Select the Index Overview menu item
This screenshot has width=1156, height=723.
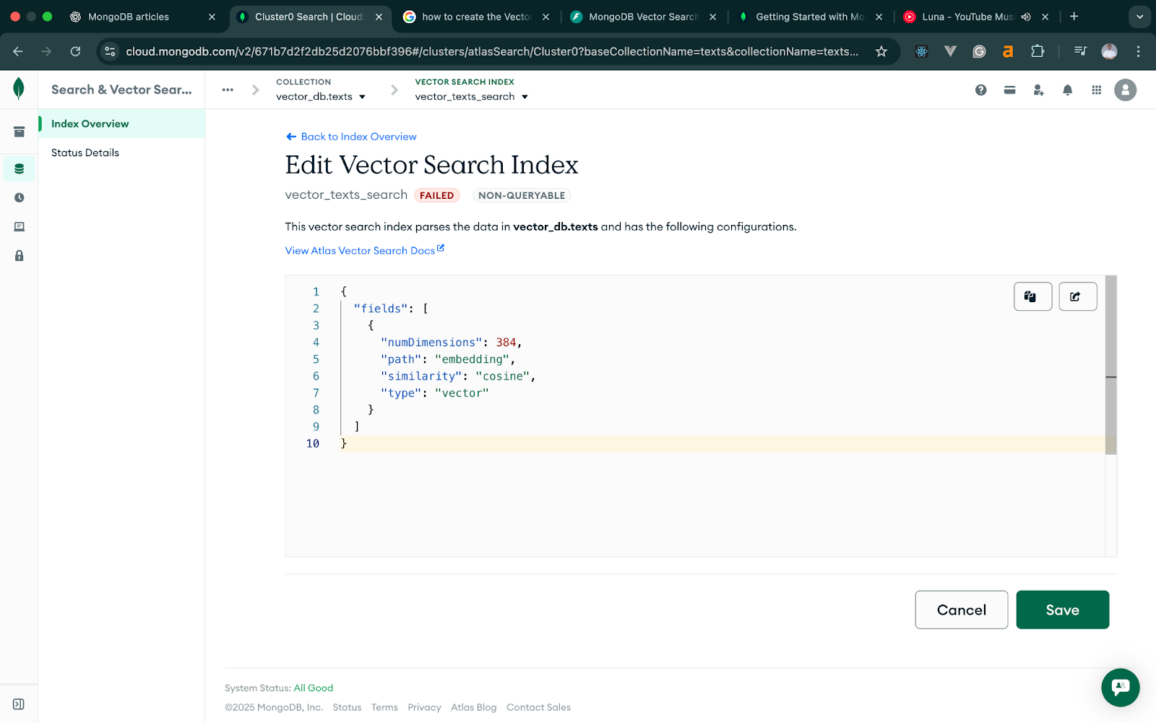(89, 124)
